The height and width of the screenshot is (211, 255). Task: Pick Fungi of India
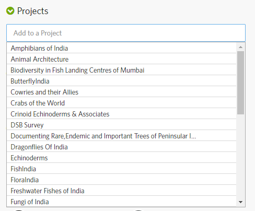(x=121, y=202)
